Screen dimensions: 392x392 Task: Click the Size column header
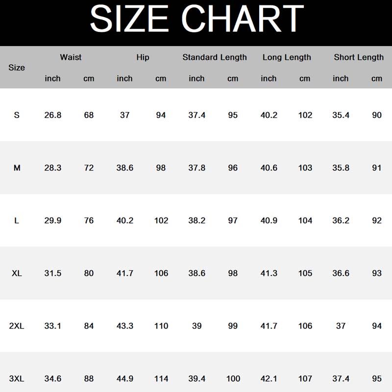pyautogui.click(x=17, y=68)
